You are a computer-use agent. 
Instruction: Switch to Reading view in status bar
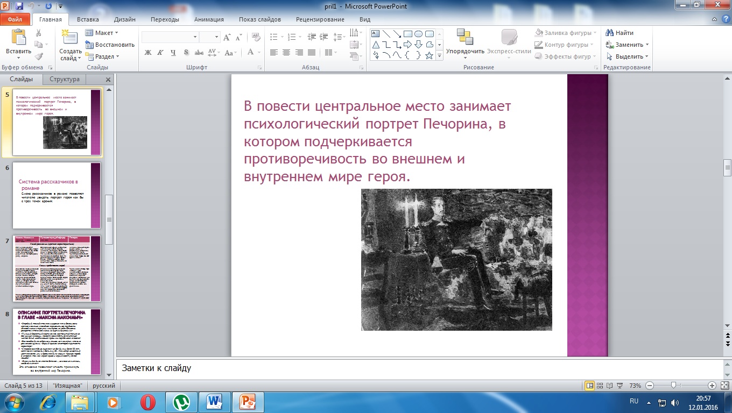pos(609,386)
